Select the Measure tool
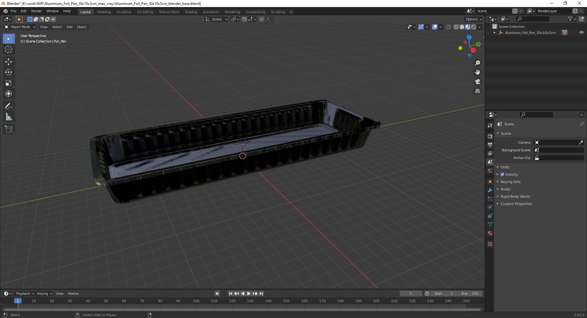This screenshot has height=318, width=587. [9, 117]
